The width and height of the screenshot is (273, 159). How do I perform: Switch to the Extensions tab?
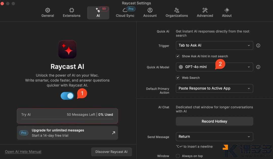(x=72, y=13)
